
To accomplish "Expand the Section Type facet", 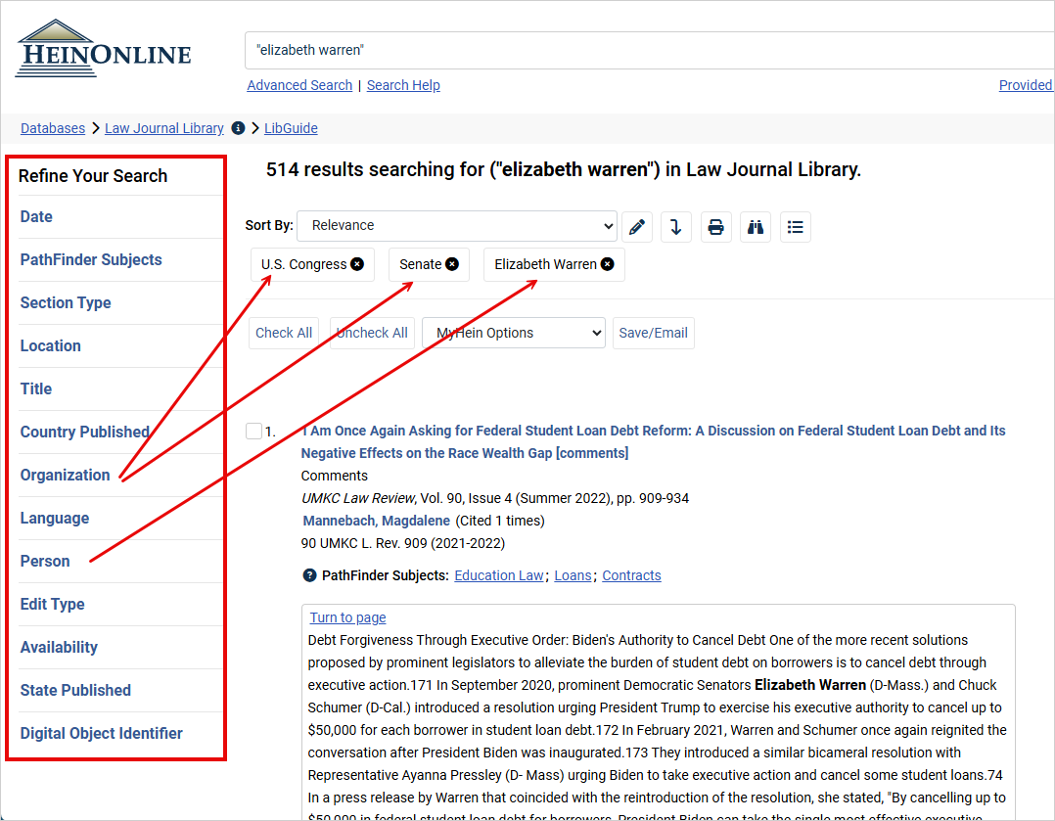I will tap(66, 302).
